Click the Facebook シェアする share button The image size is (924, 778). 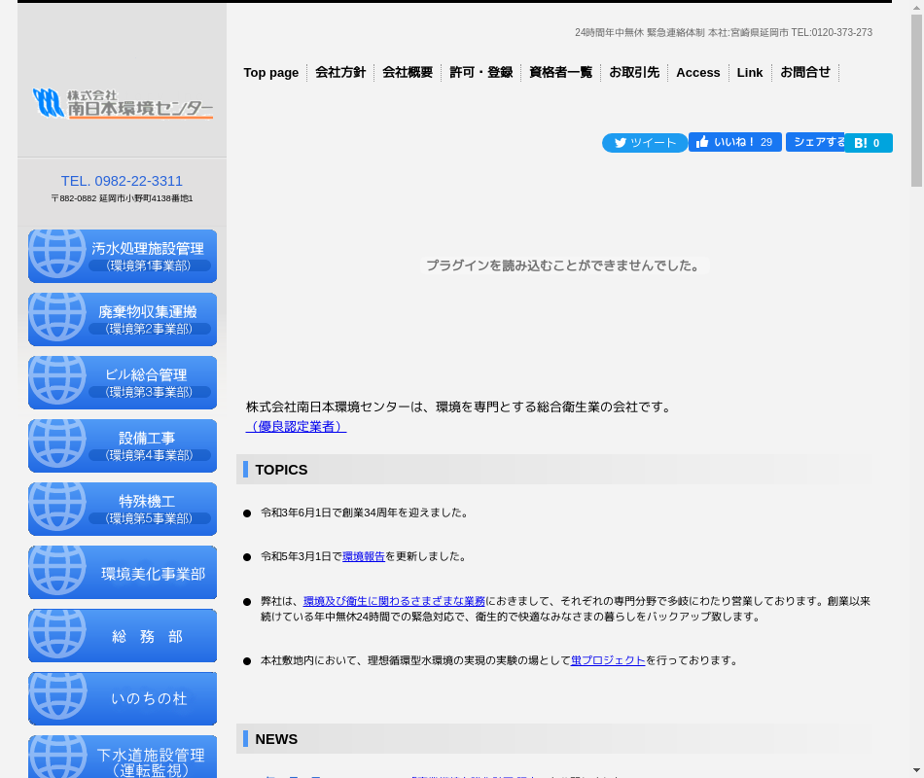(x=815, y=142)
